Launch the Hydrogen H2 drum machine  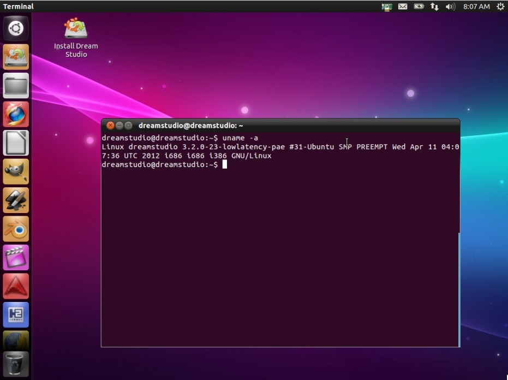[15, 315]
